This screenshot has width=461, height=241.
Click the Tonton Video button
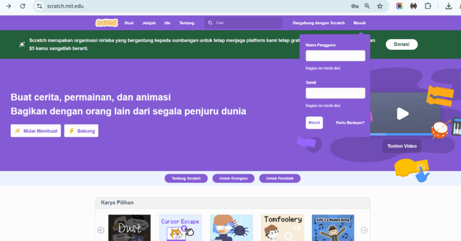click(x=402, y=146)
